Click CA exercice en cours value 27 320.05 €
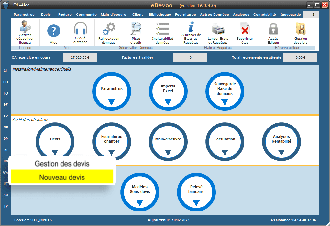Screen dimensions: 330x226 point(80,57)
